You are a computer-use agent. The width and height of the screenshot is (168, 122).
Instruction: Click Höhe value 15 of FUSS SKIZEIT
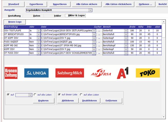pos(140,42)
